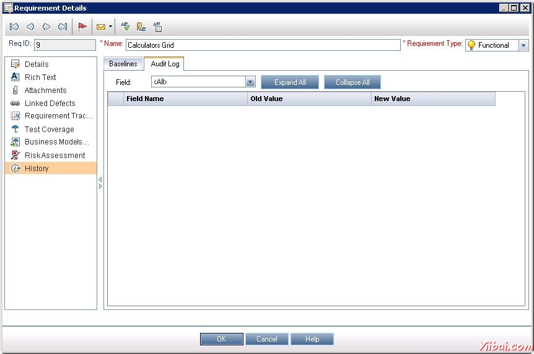Viewport: 534px width, 354px height.
Task: Expand the Requirement Type dropdown
Action: click(x=523, y=45)
